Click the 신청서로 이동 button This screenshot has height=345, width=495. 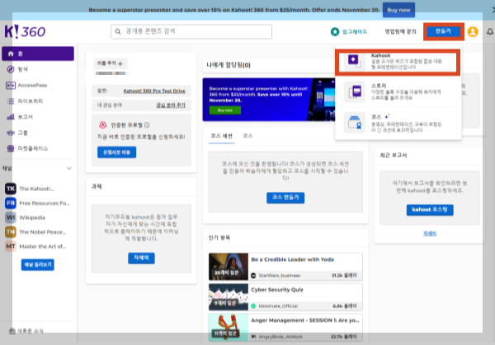pos(116,152)
